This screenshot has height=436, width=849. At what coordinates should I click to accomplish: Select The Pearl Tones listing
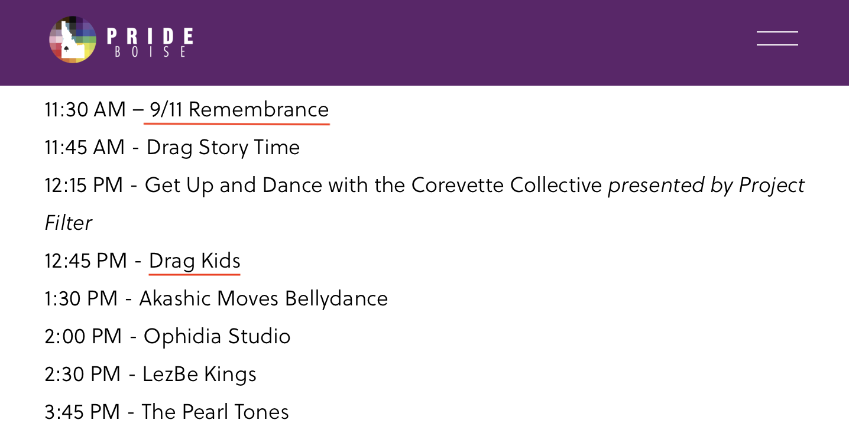point(215,412)
